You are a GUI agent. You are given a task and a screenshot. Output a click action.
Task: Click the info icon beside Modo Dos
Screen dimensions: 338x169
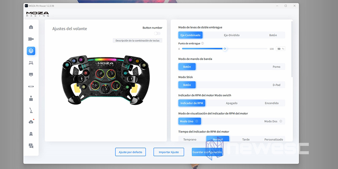281,121
